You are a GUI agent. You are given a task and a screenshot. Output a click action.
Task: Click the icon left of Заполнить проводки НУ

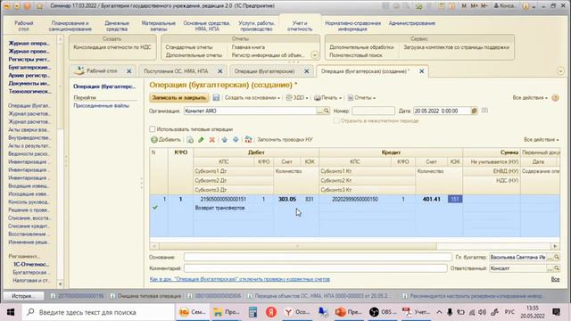click(248, 140)
